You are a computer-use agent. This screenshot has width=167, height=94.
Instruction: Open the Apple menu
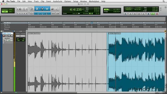coord(3,1)
